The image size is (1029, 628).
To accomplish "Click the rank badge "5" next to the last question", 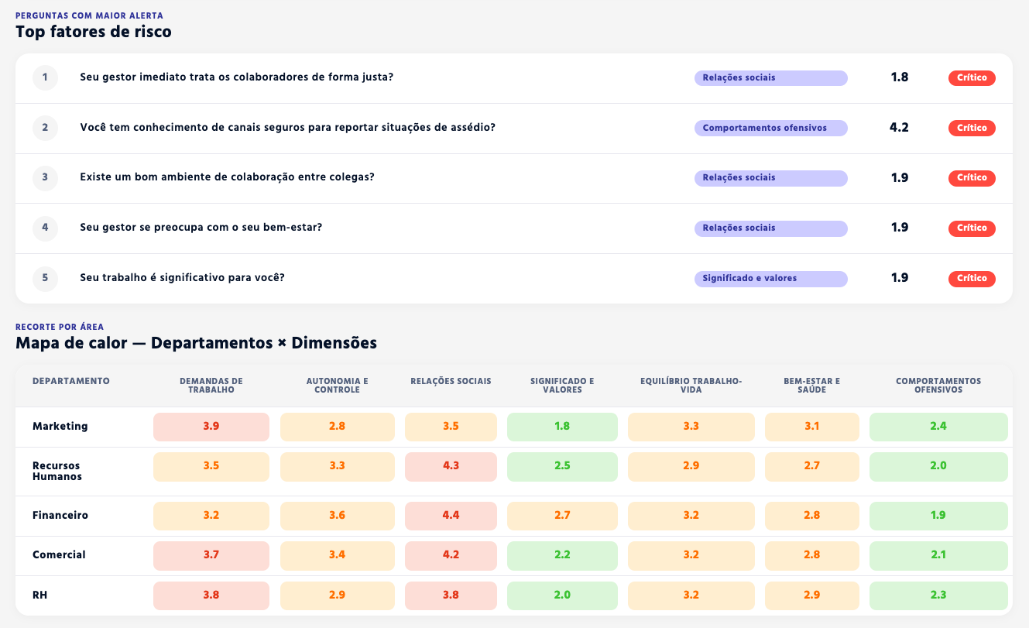I will [45, 278].
